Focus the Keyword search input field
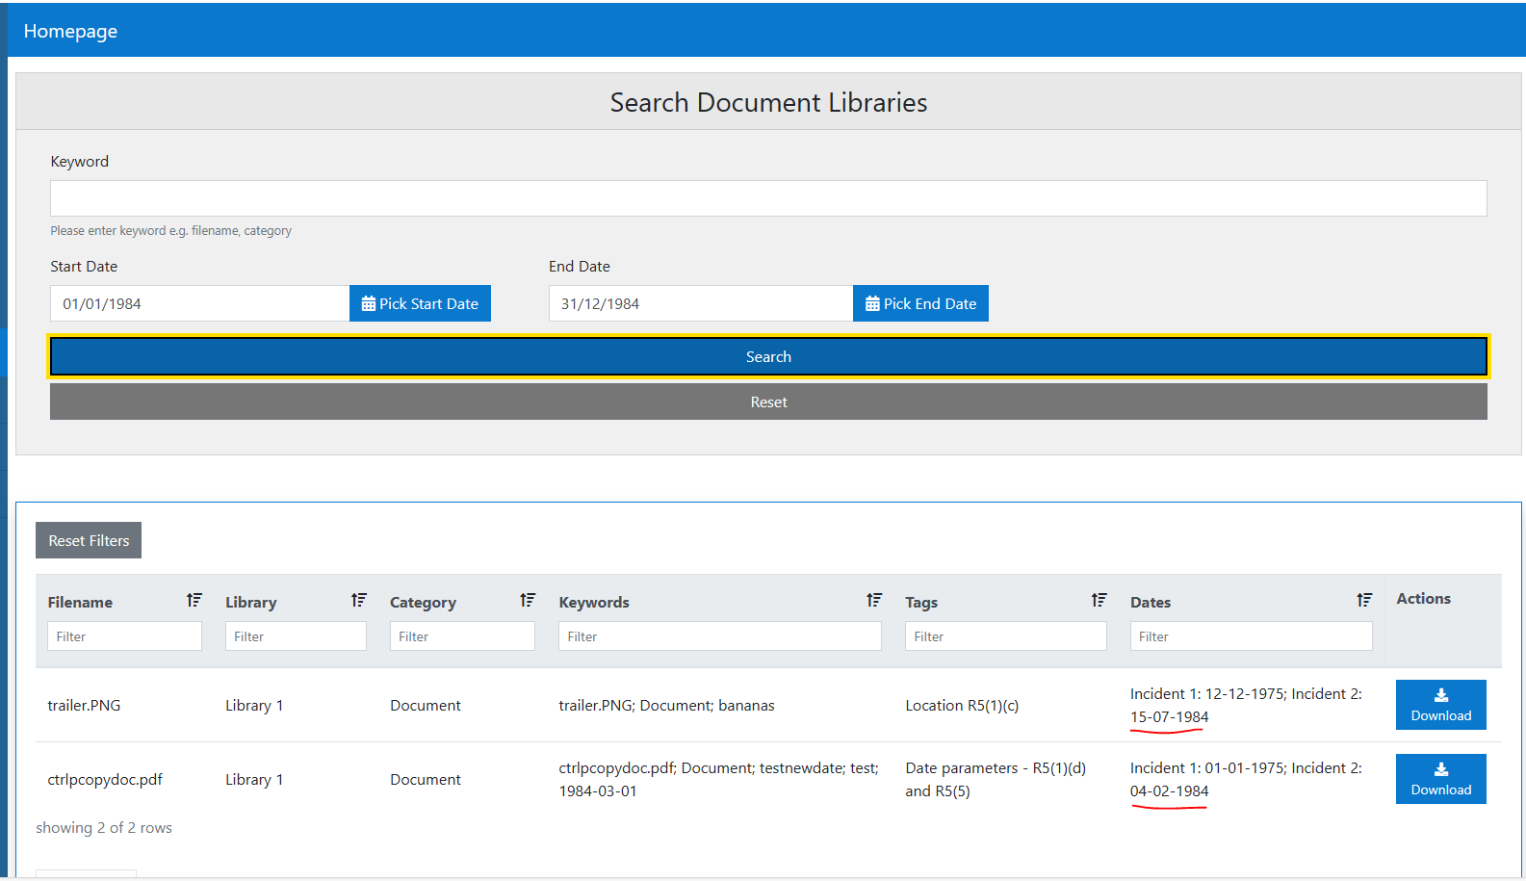 (768, 198)
